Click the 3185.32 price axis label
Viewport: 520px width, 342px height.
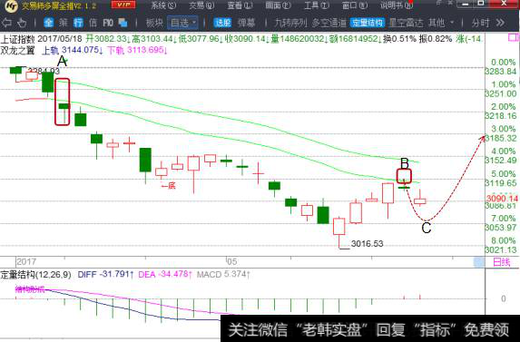click(501, 138)
